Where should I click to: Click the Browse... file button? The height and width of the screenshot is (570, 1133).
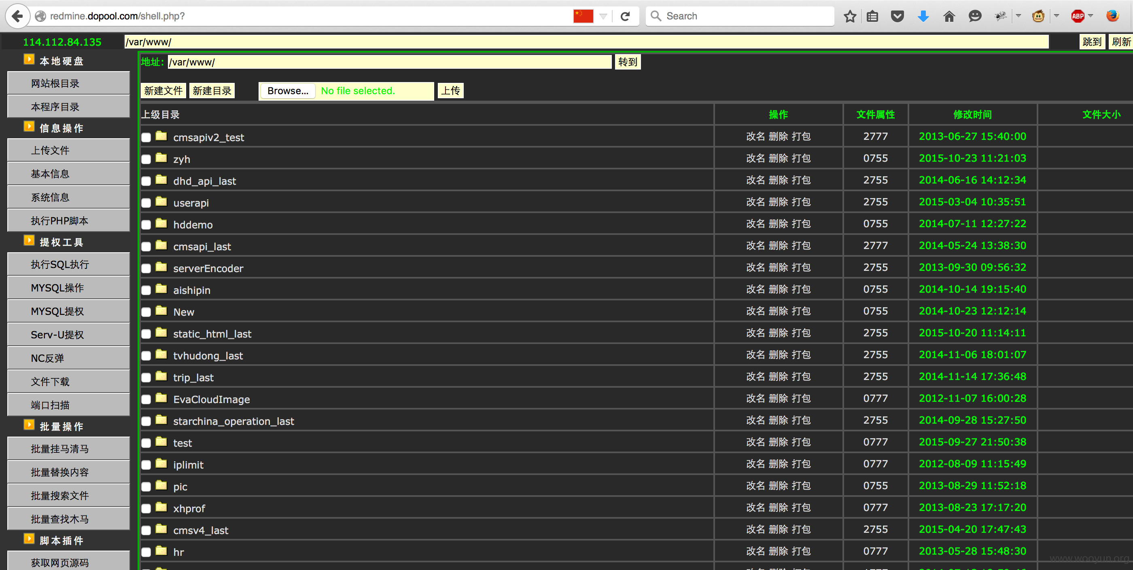(x=288, y=91)
